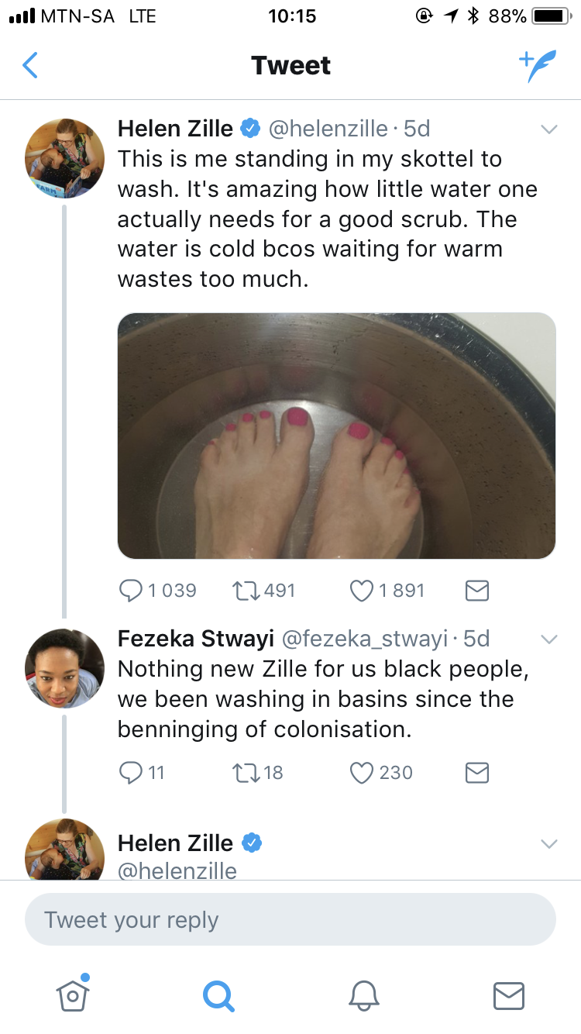Tap the back arrow in header
Image resolution: width=581 pixels, height=1034 pixels.
(30, 66)
